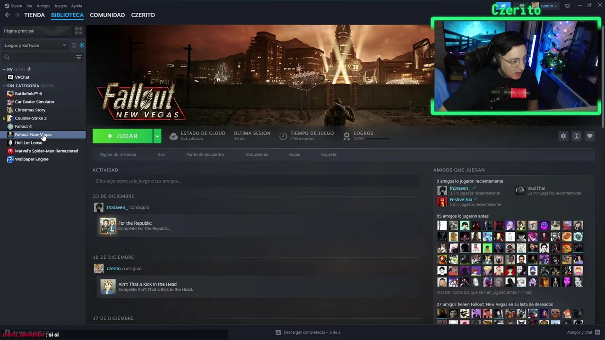This screenshot has width=605, height=340.
Task: Click Ain't That a Kick achievement
Action: click(258, 287)
